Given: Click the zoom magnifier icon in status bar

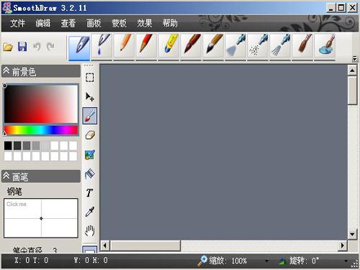Looking at the screenshot, I should 202,261.
